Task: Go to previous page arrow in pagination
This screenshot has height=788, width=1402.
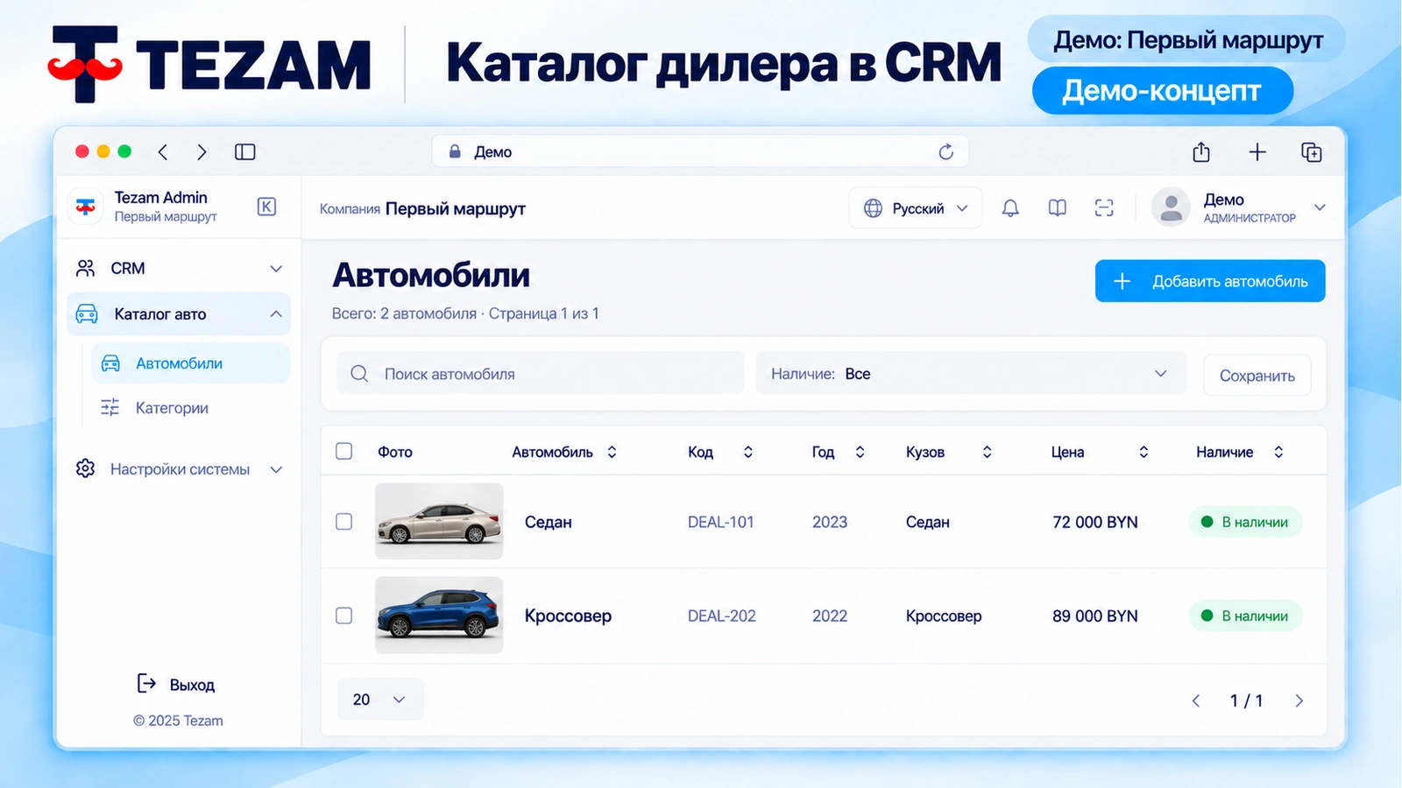Action: click(1196, 700)
